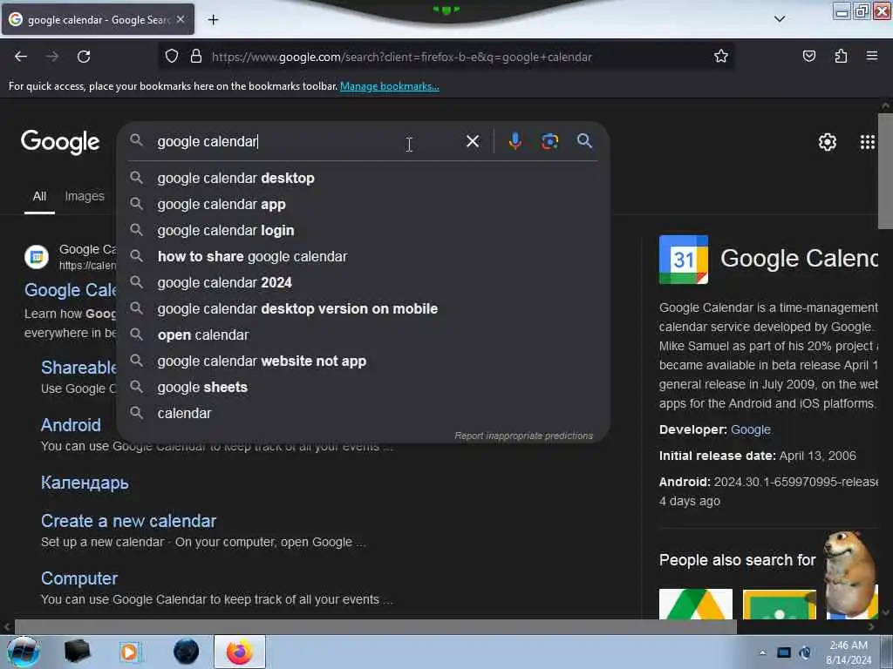Screen dimensions: 893x669
Task: Click the horizontal scrollbar thumb
Action: [375, 627]
